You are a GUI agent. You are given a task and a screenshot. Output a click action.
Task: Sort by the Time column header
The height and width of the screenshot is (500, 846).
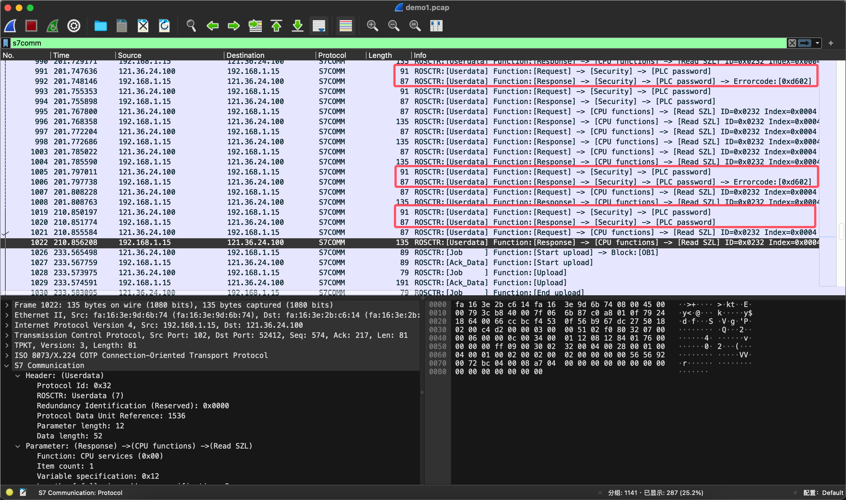click(83, 55)
